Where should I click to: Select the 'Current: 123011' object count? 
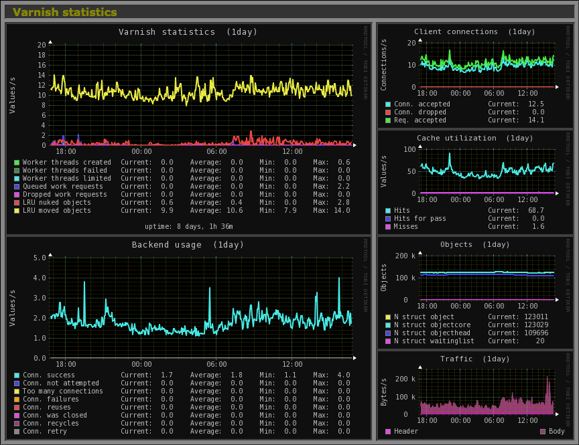[518, 317]
